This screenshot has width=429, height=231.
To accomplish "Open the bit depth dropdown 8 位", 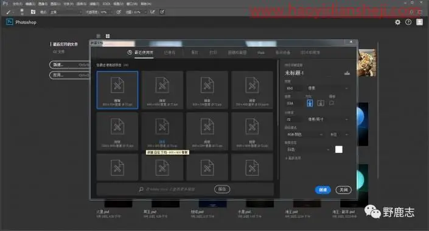I will coord(339,135).
